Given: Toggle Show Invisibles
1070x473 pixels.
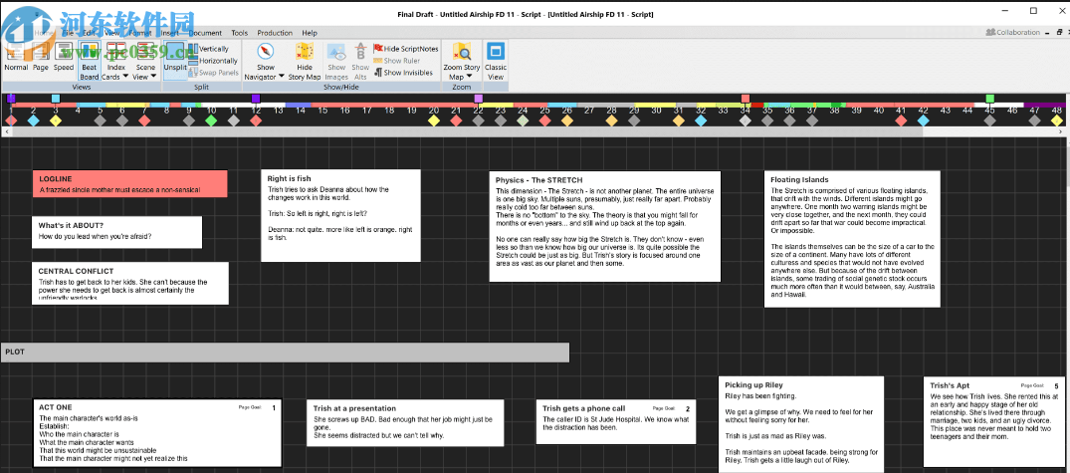Looking at the screenshot, I should coord(402,73).
